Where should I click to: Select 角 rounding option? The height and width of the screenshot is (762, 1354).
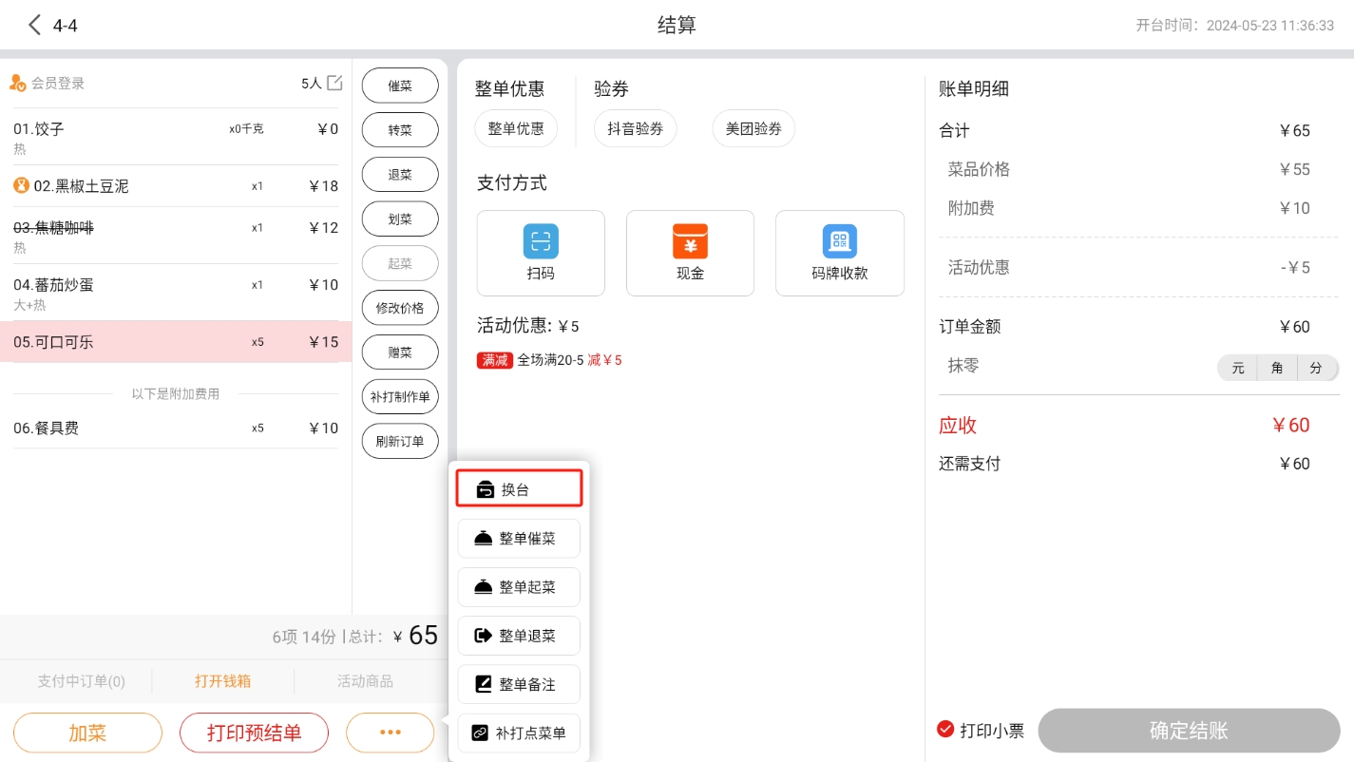tap(1276, 368)
